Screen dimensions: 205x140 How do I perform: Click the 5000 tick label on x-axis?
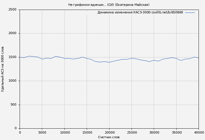(42, 132)
